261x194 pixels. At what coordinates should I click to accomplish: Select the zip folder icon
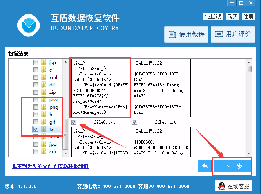(44, 92)
